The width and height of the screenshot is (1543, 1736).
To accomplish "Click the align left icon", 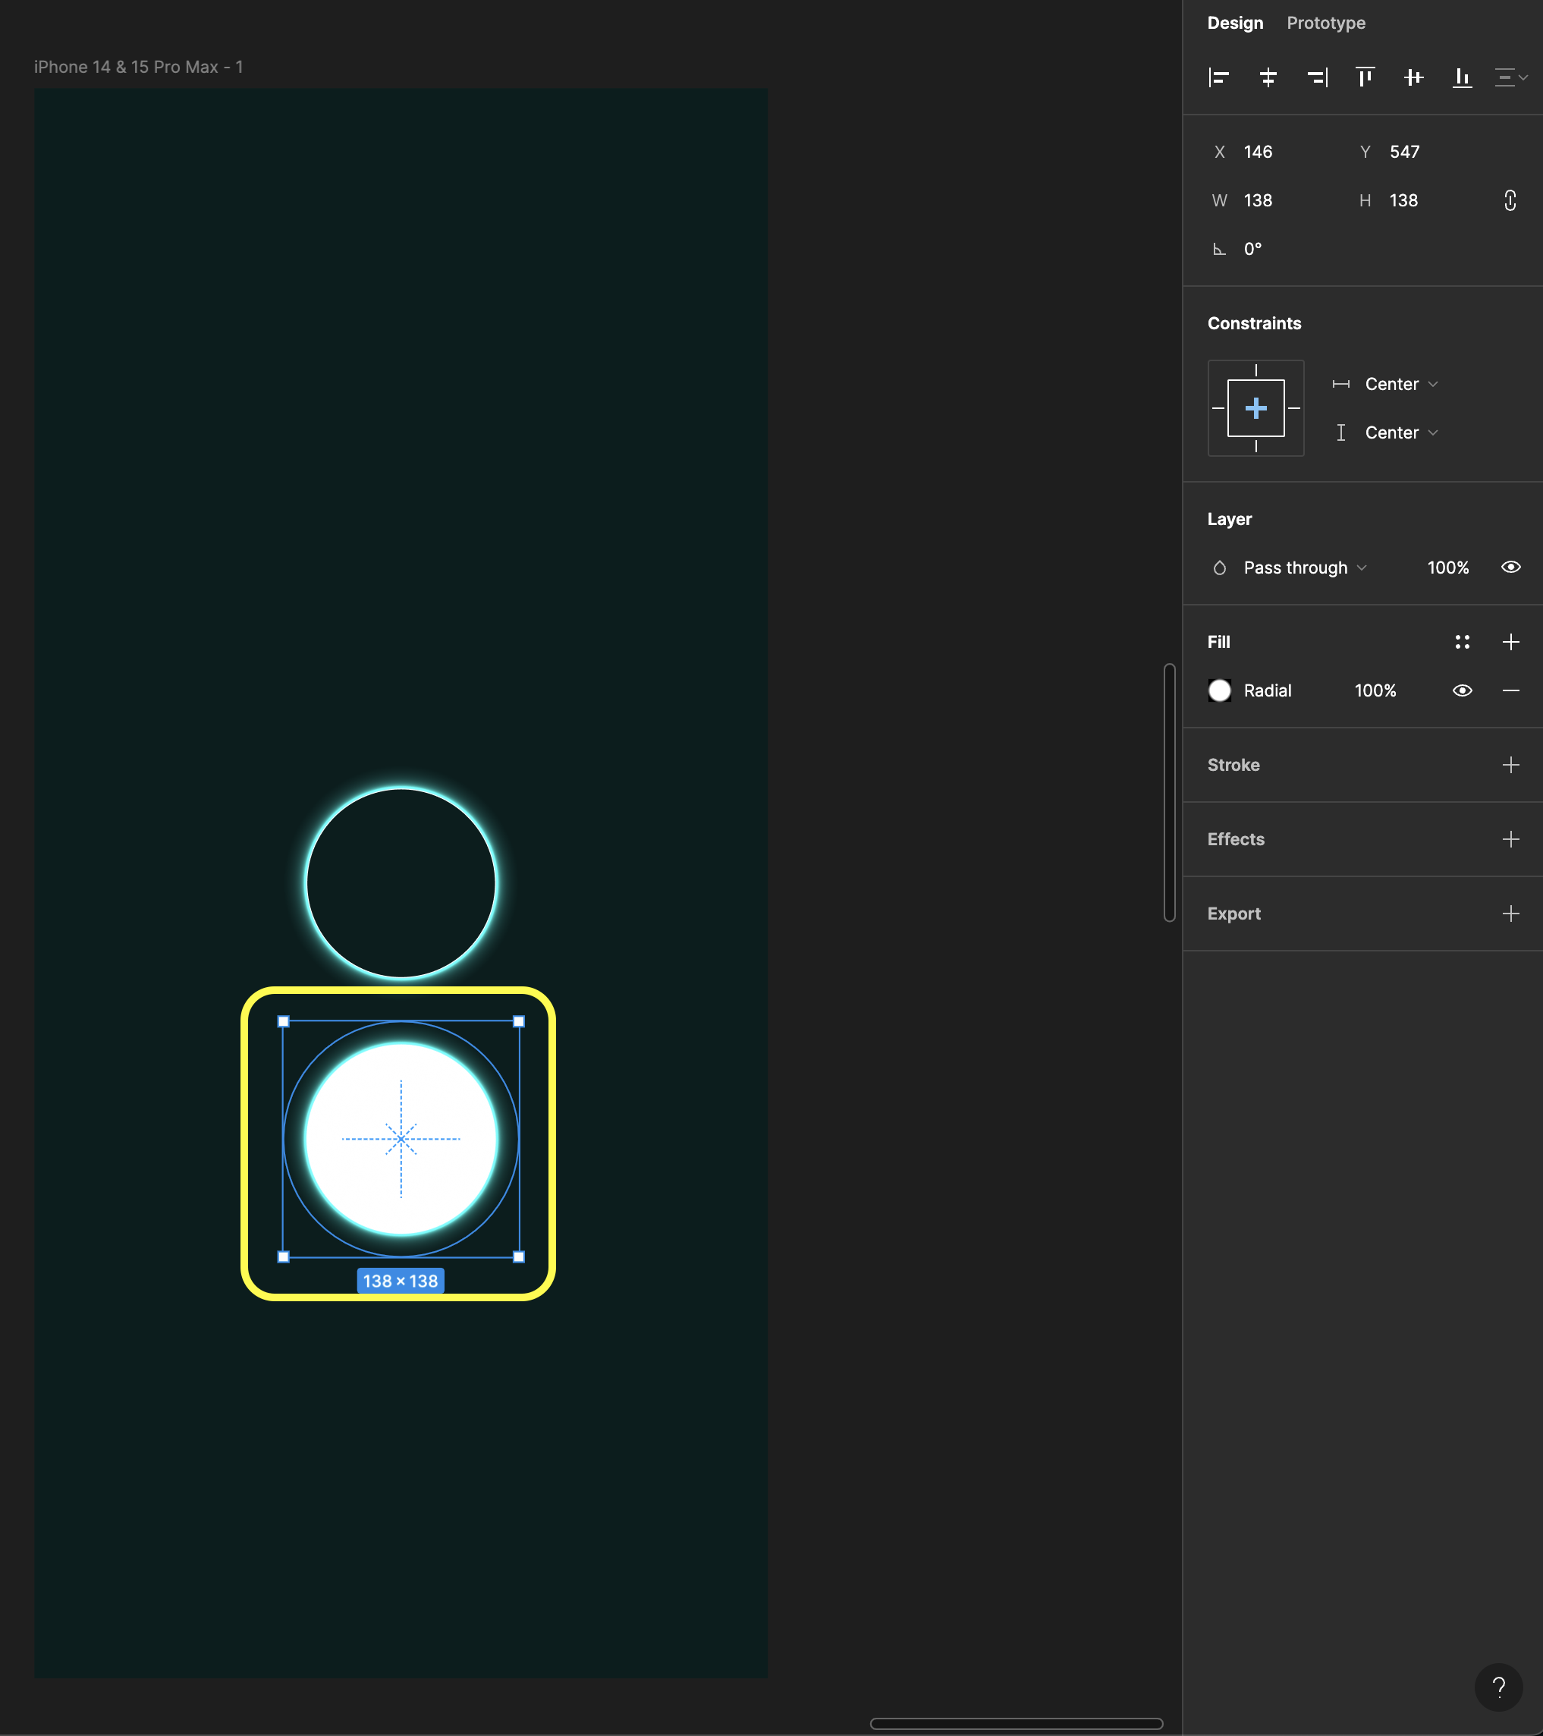I will (x=1218, y=78).
